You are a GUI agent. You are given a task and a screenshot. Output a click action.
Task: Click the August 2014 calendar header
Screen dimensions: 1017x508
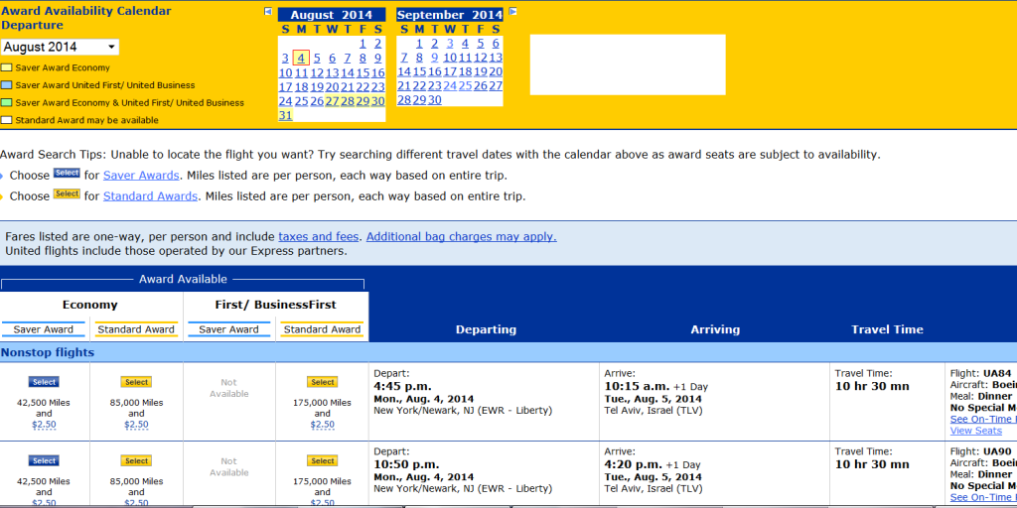click(x=332, y=15)
